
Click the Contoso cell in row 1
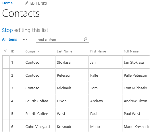pos(40,62)
